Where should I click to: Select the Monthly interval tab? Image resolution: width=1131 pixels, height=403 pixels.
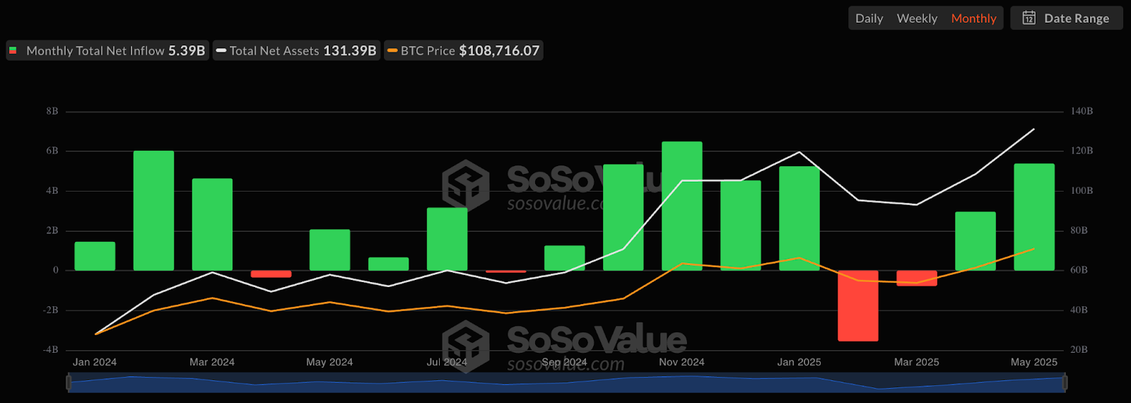coord(973,18)
